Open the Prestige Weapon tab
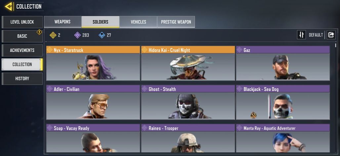Viewport: 340px width, 156px height. [x=176, y=22]
